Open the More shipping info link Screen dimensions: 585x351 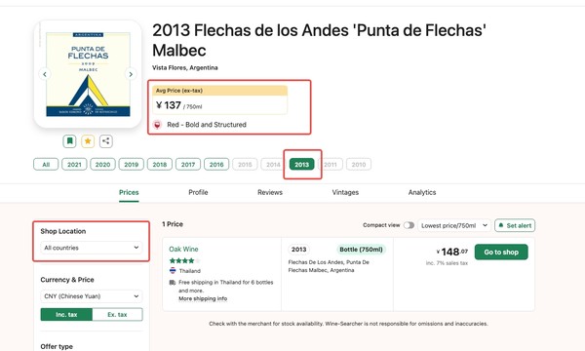(203, 298)
